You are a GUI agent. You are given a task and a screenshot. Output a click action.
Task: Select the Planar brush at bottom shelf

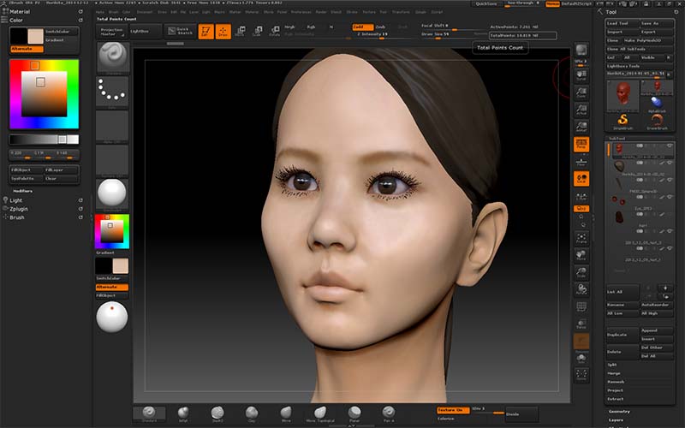[354, 413]
